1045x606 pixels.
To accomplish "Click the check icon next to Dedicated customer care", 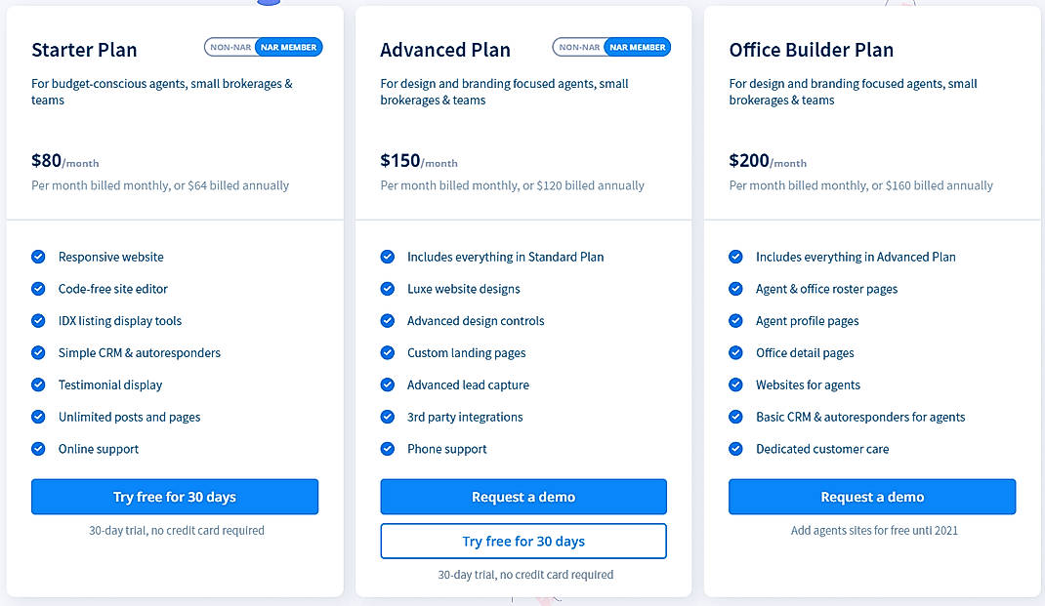I will pos(734,449).
